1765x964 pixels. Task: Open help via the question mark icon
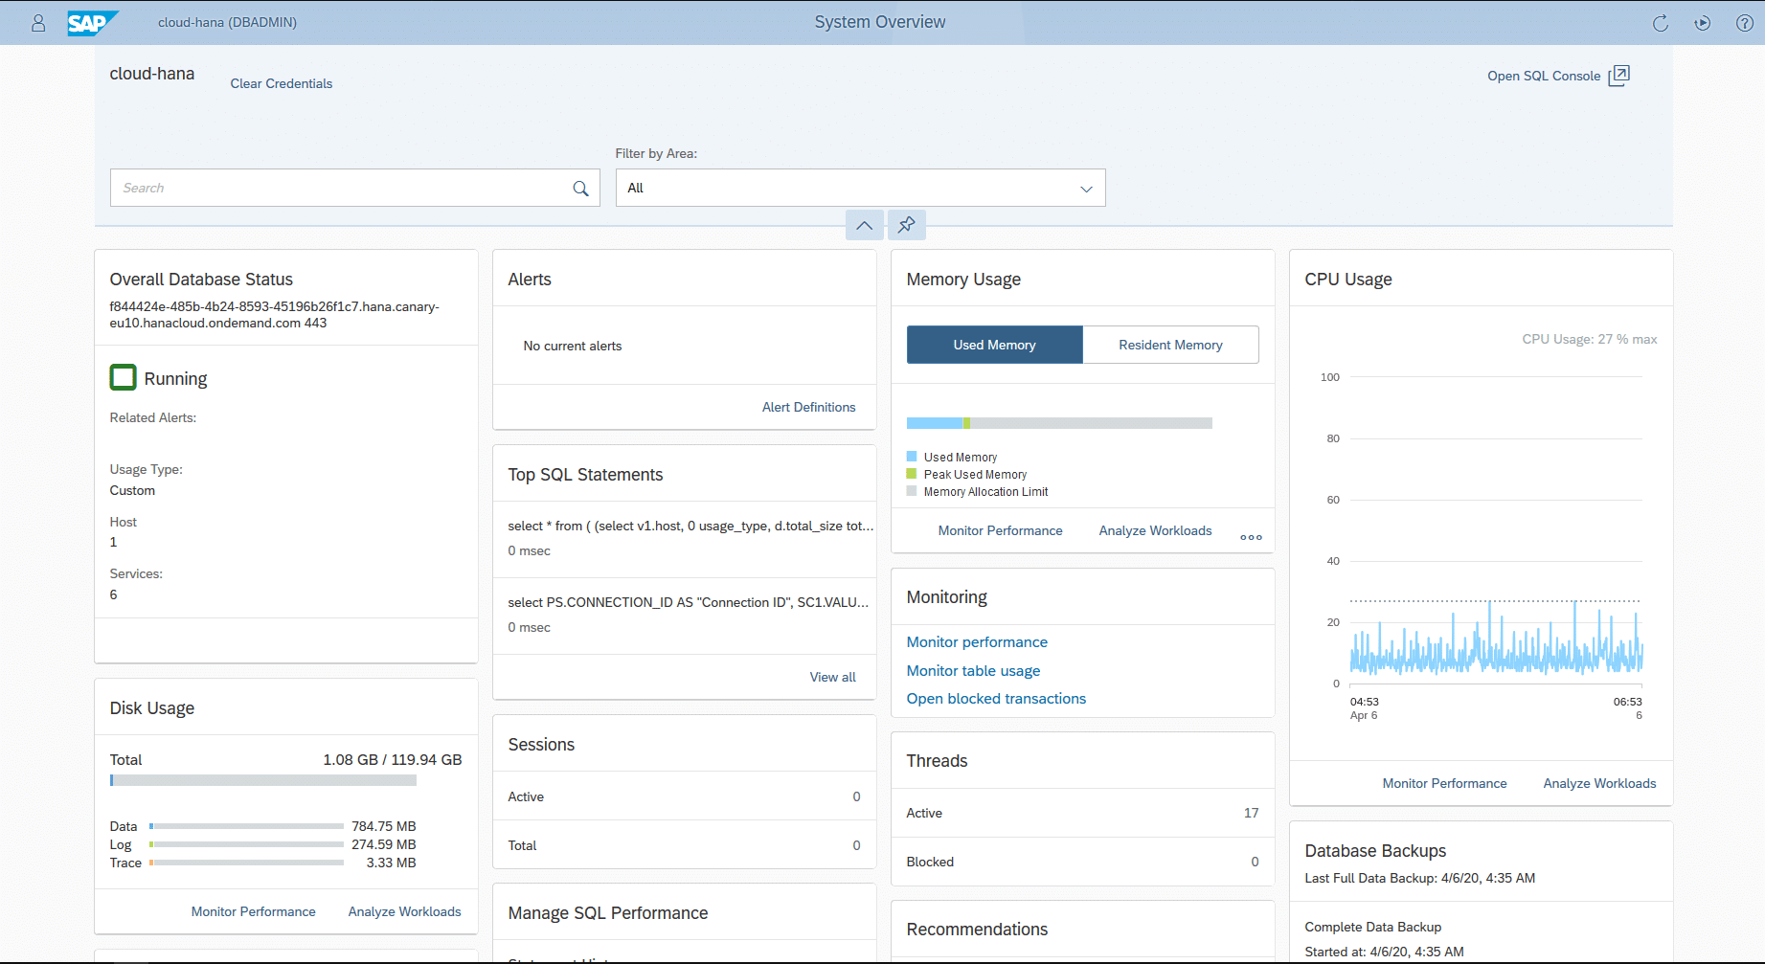pos(1744,23)
